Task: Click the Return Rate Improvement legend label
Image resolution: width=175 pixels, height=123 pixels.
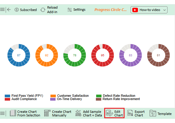Action: [x=121, y=99]
